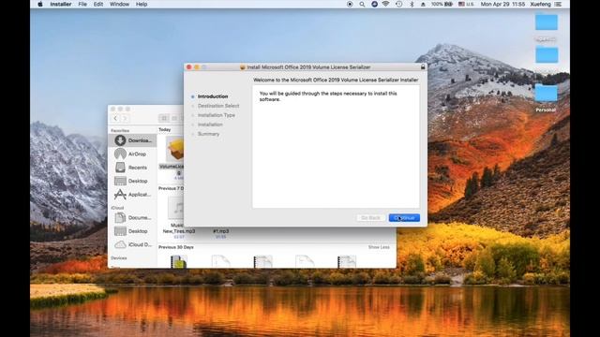Click the Today group header in Finder
This screenshot has width=600, height=337.
[165, 129]
